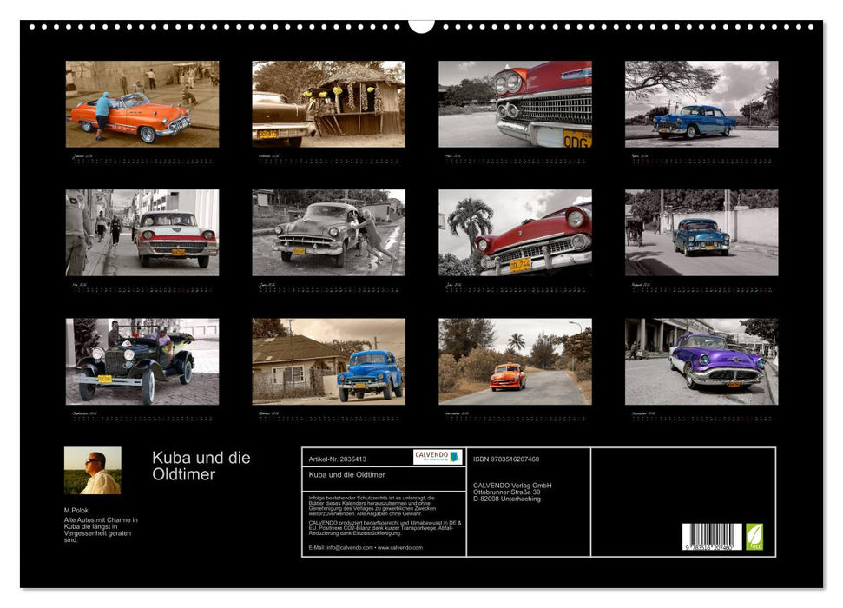The width and height of the screenshot is (843, 608).
Task: Click the ISBN 9783516207460 text
Action: point(508,458)
